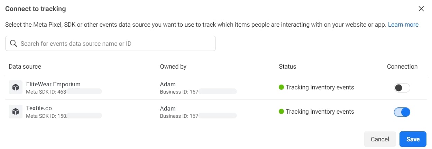The height and width of the screenshot is (149, 432).
Task: Click green status dot for Textile.co
Action: [x=281, y=112]
